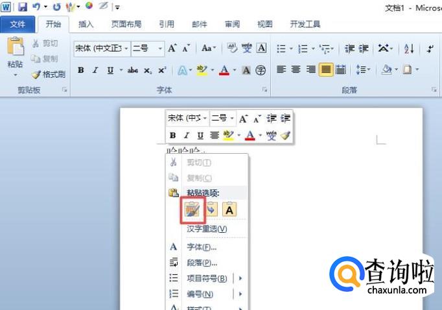The image size is (442, 310).
Task: Click Enclose Characters icon
Action: click(x=261, y=70)
